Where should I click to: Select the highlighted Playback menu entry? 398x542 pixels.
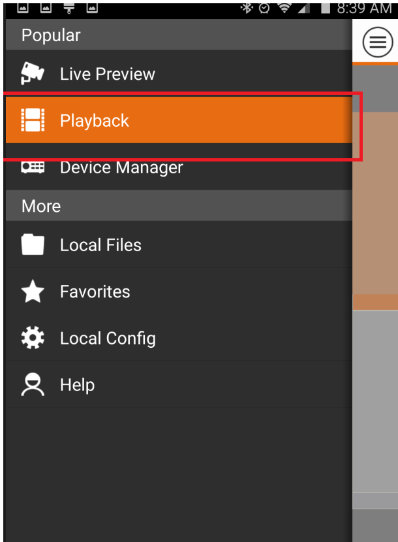click(95, 121)
